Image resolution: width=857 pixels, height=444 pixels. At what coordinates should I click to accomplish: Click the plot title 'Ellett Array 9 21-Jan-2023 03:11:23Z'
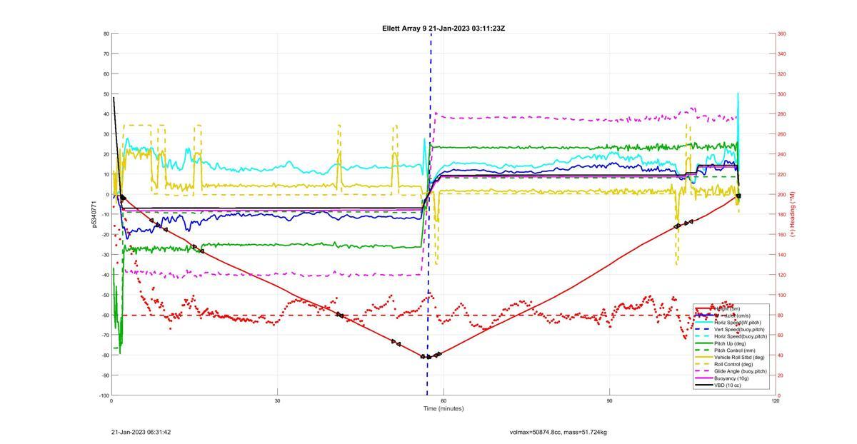(443, 29)
